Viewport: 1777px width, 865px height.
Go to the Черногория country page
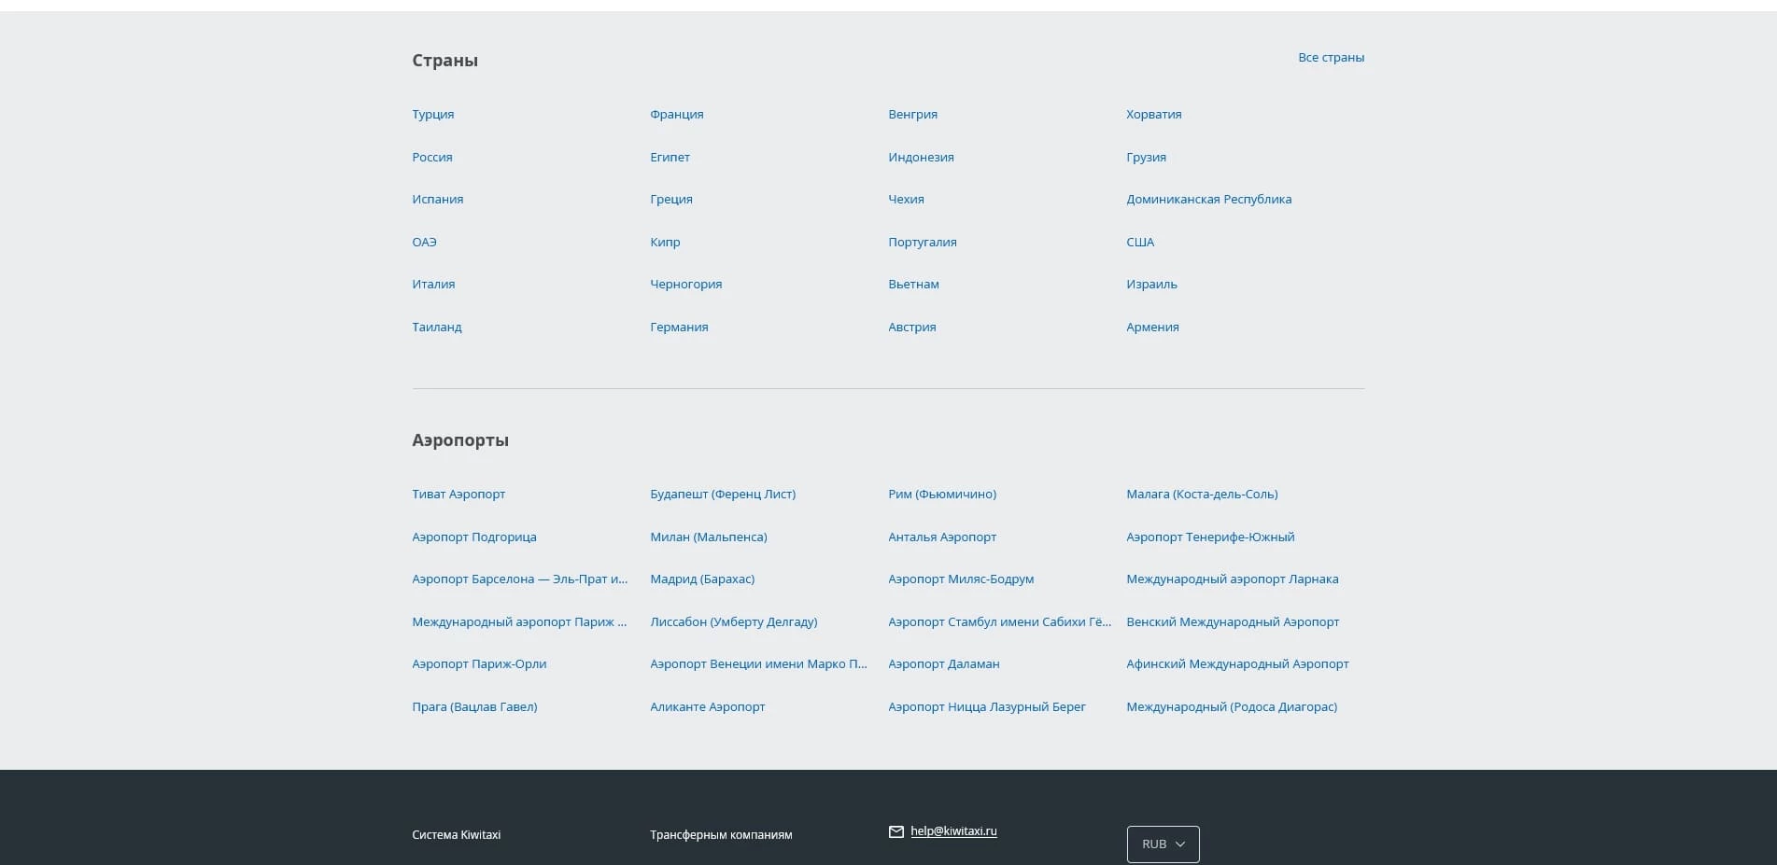pos(685,285)
